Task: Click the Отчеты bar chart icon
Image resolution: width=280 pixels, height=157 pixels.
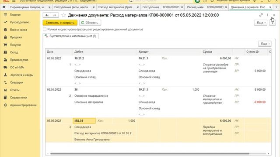Action: pyautogui.click(x=5, y=90)
